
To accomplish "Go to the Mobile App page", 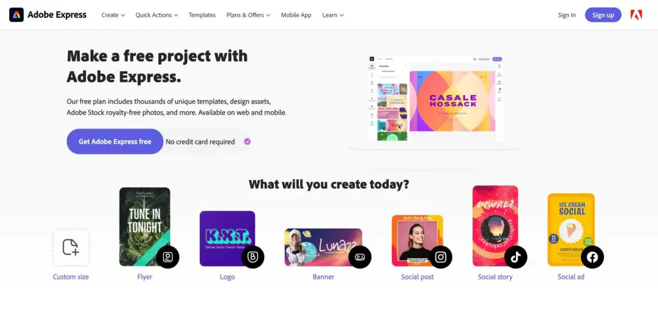I will click(296, 15).
